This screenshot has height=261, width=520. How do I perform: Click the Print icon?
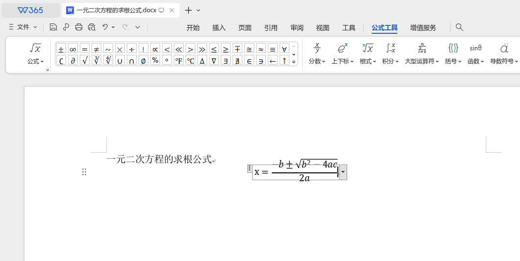(x=79, y=27)
